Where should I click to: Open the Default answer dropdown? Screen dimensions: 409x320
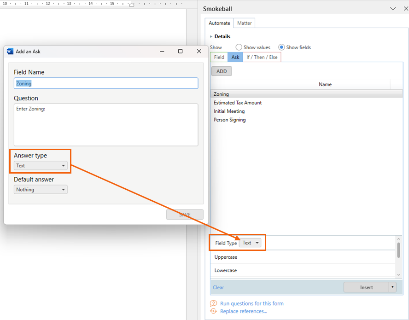[41, 190]
